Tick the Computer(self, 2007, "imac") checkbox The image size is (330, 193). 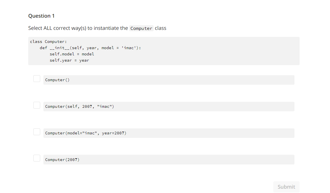pos(37,105)
